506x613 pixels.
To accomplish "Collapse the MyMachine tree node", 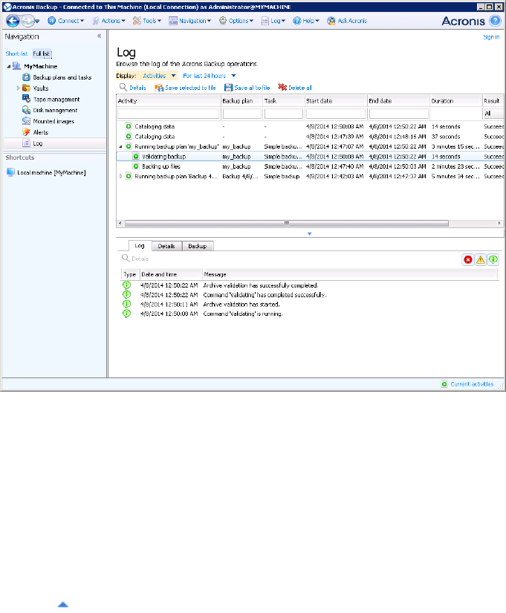I will point(9,66).
